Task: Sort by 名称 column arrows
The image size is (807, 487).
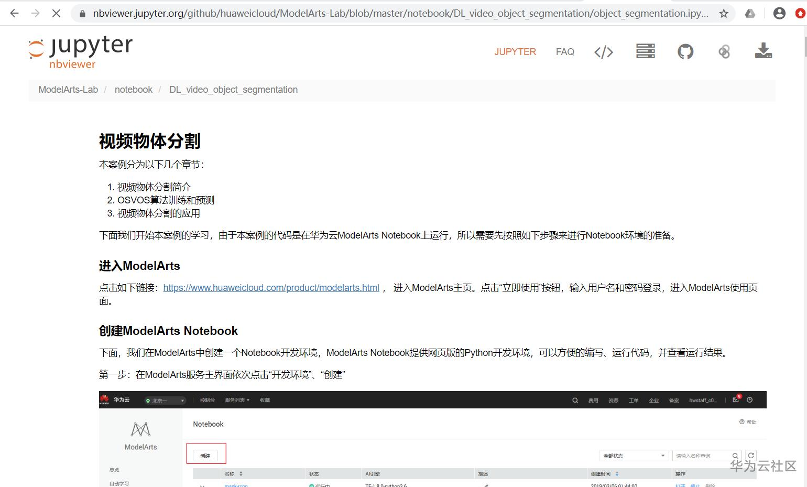Action: [x=241, y=474]
